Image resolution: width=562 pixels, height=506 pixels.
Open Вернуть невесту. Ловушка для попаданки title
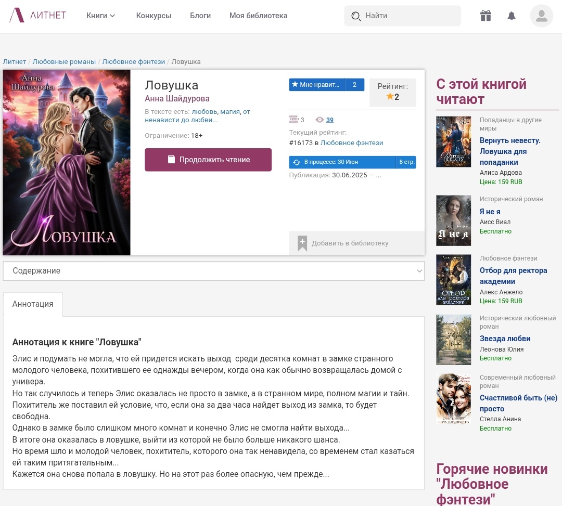pos(510,151)
